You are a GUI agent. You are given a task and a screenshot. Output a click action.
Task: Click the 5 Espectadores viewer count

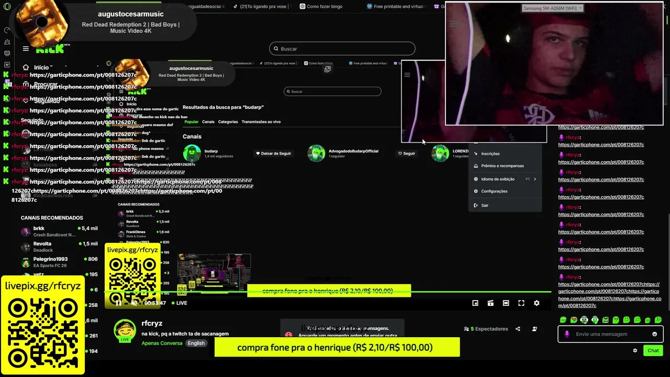486,329
